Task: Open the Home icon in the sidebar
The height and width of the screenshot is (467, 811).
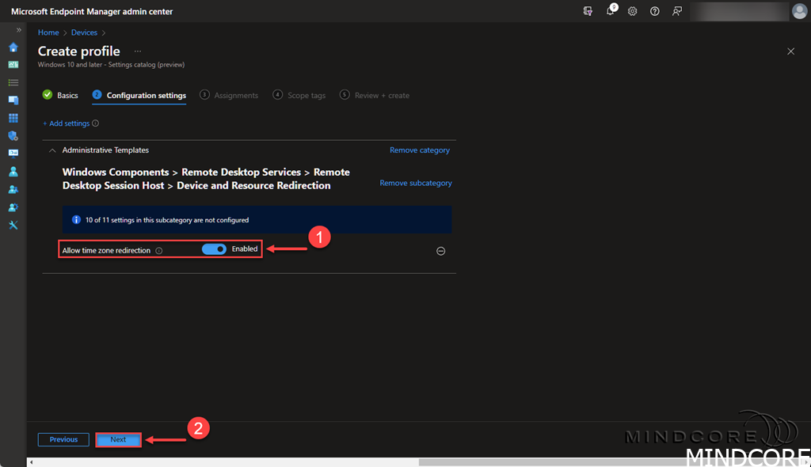Action: 13,47
